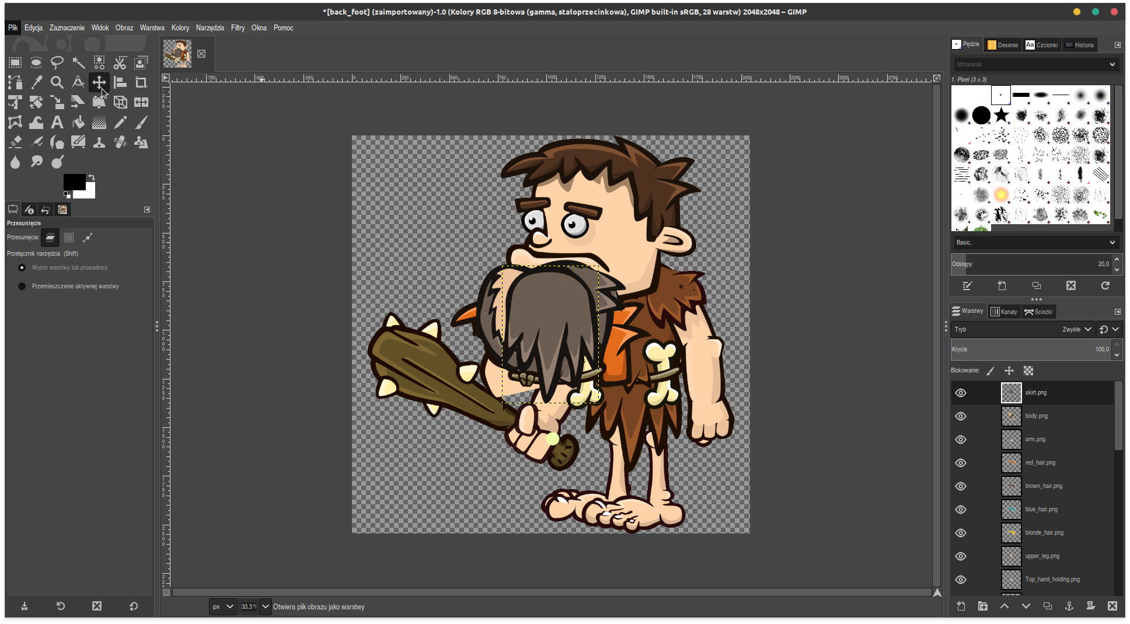This screenshot has height=624, width=1130.
Task: Open the Tryb blend mode dropdown
Action: point(1076,329)
